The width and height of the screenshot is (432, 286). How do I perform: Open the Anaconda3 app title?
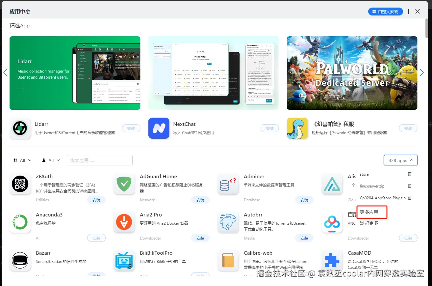coord(49,214)
